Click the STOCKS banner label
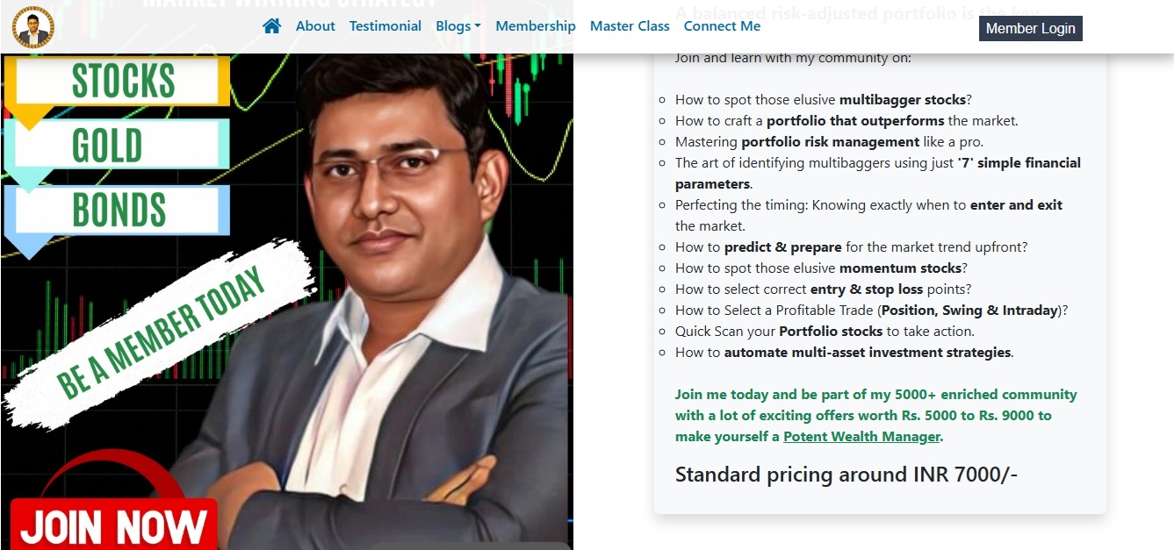Viewport: 1174px width, 550px height. 123,82
